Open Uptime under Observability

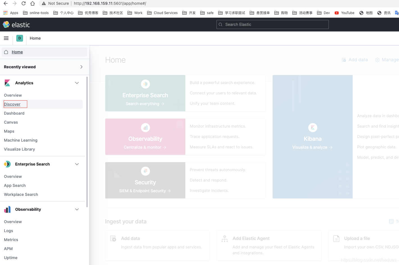(x=11, y=258)
